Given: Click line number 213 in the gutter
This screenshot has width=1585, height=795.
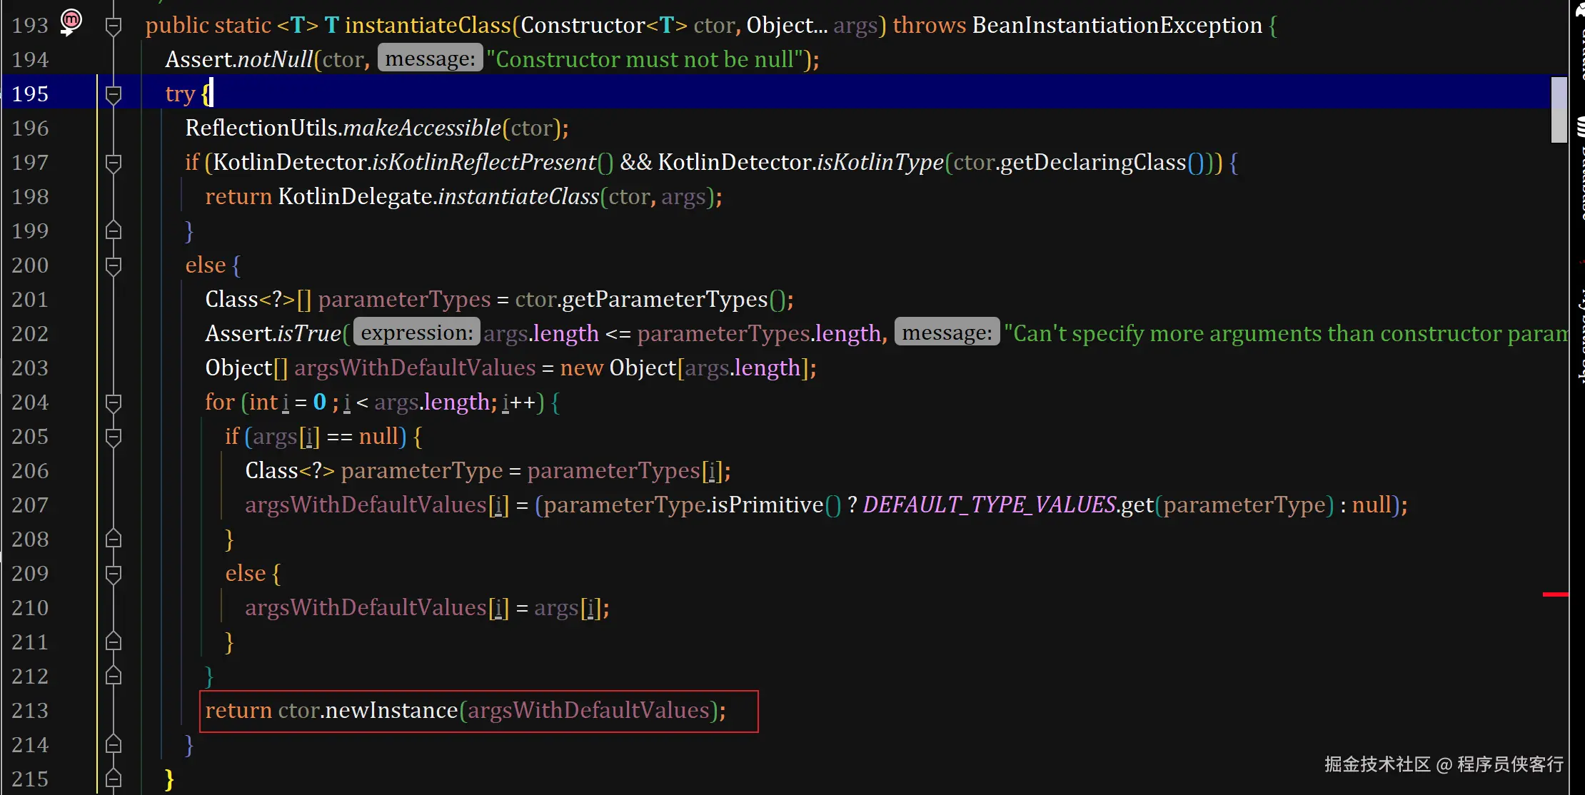Looking at the screenshot, I should click(x=30, y=711).
